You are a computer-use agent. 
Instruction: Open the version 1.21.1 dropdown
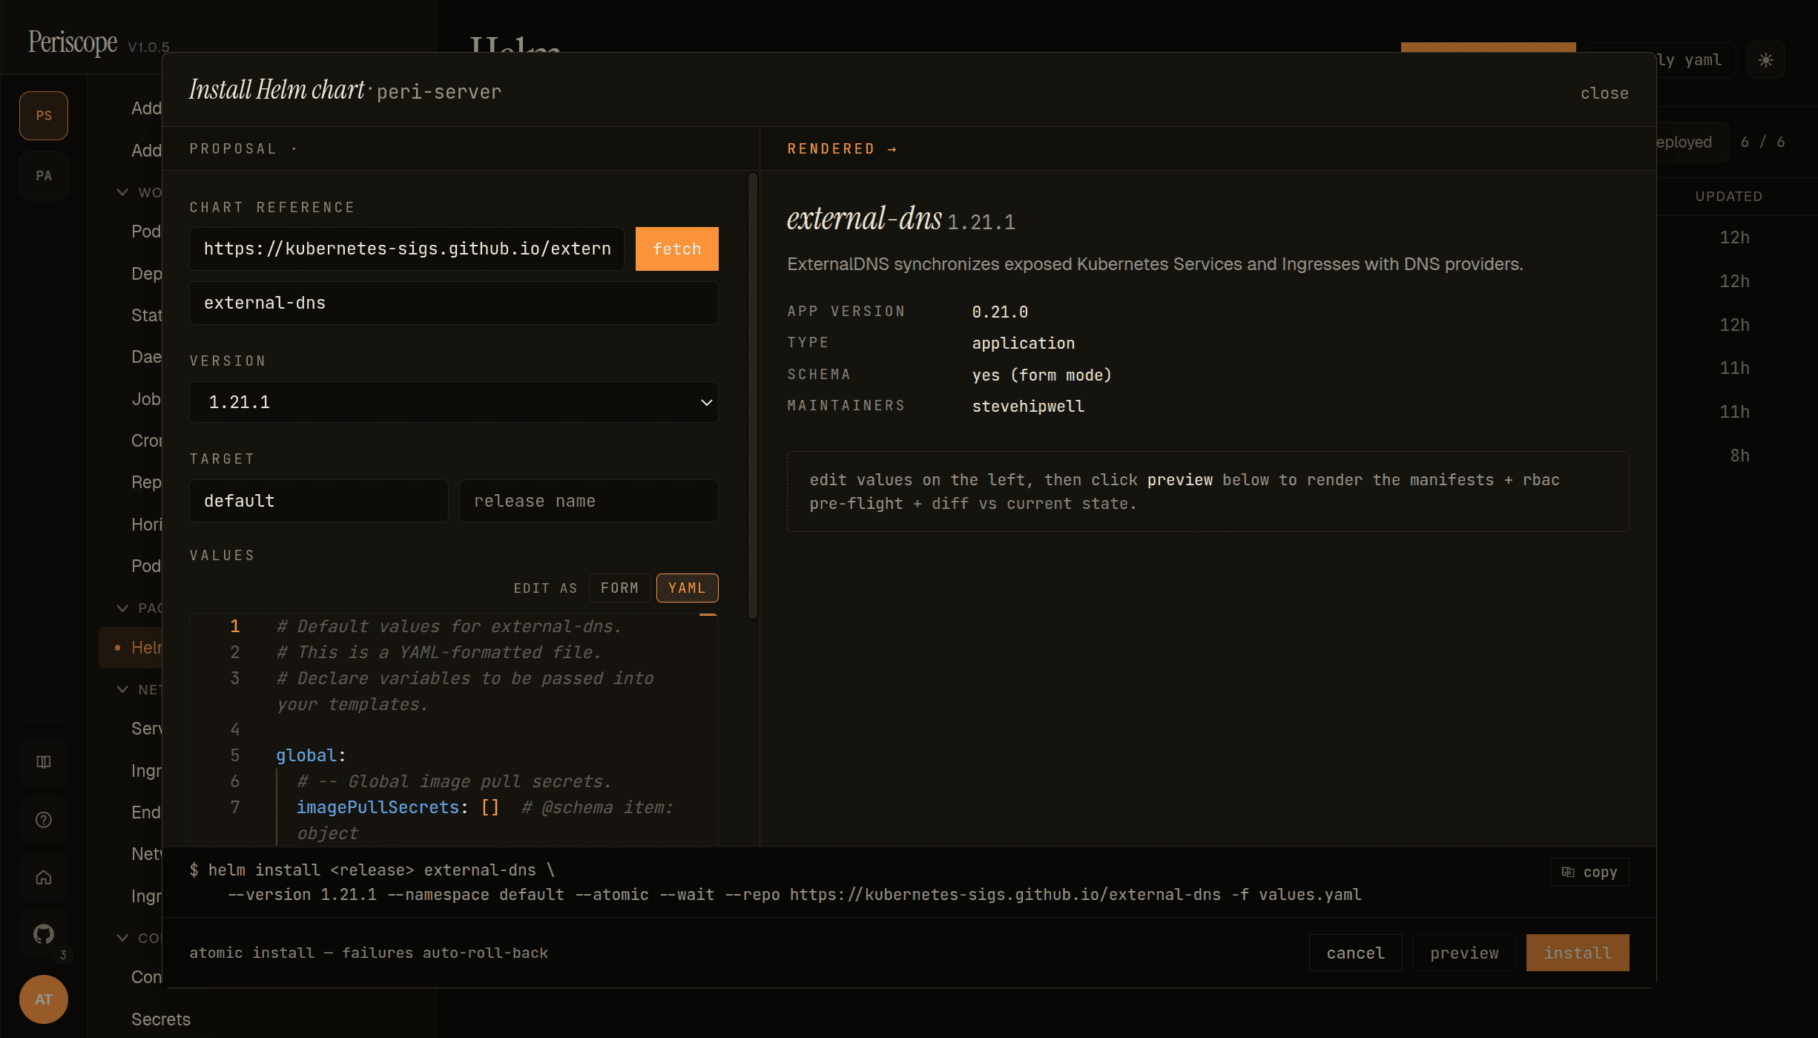(454, 402)
